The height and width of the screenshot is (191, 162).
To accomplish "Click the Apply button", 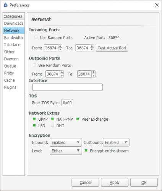I will 115,183.
